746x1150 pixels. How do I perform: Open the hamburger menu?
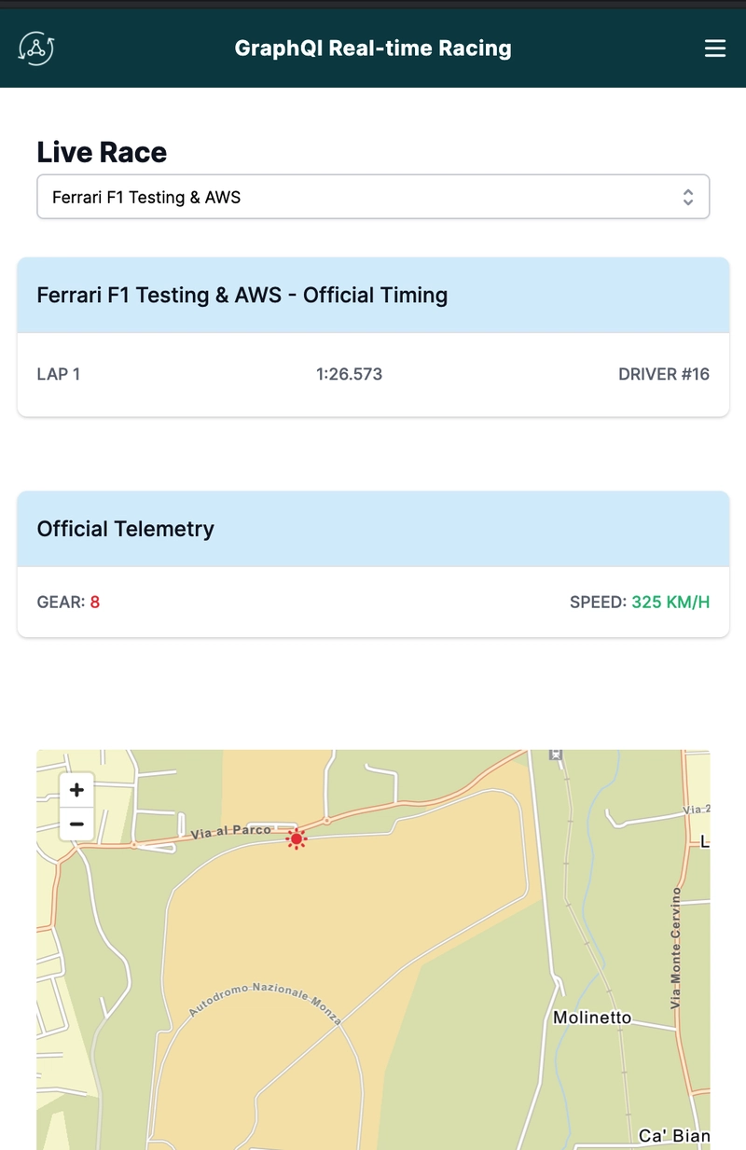(x=715, y=48)
